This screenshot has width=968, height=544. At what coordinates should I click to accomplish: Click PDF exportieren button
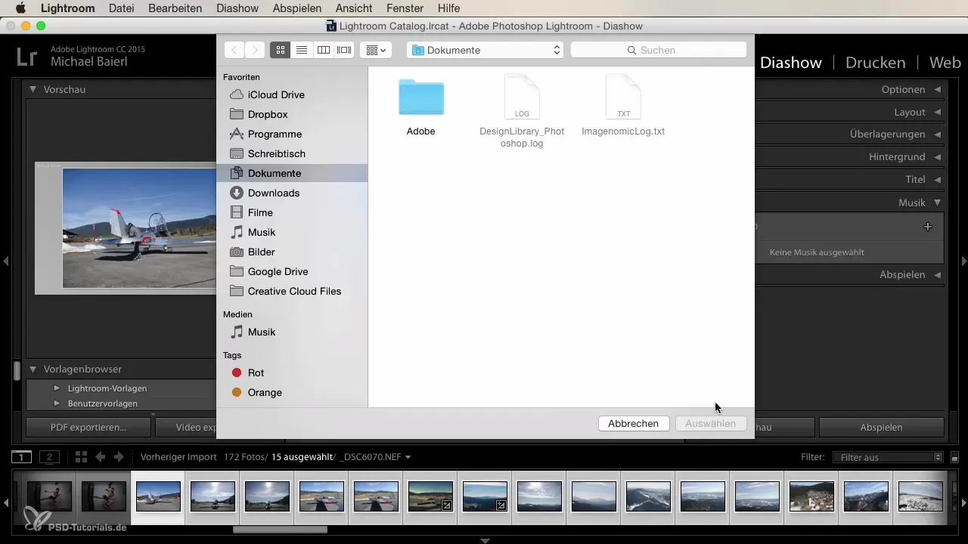pos(88,427)
